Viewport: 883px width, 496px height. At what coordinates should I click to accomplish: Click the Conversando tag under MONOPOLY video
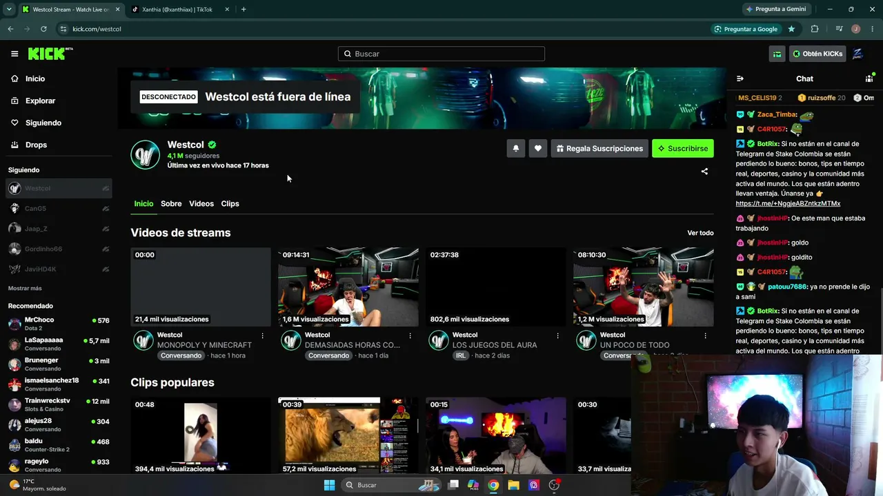[181, 355]
